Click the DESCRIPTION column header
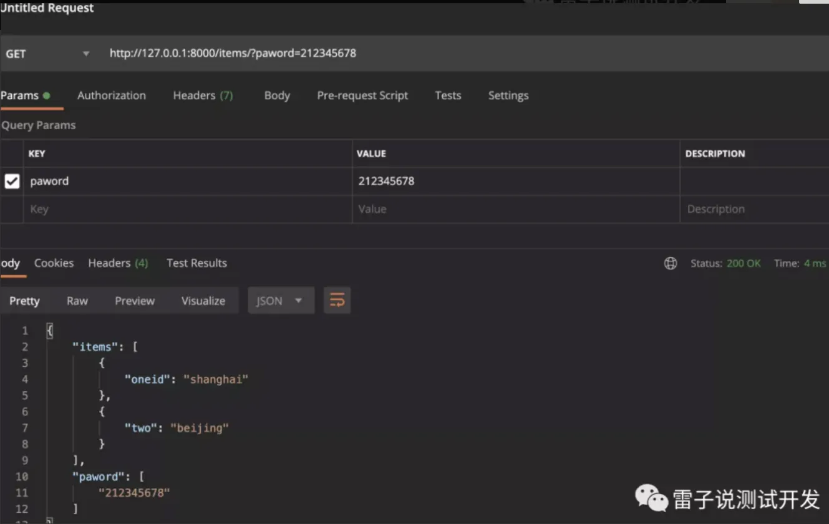The height and width of the screenshot is (524, 829). point(715,153)
